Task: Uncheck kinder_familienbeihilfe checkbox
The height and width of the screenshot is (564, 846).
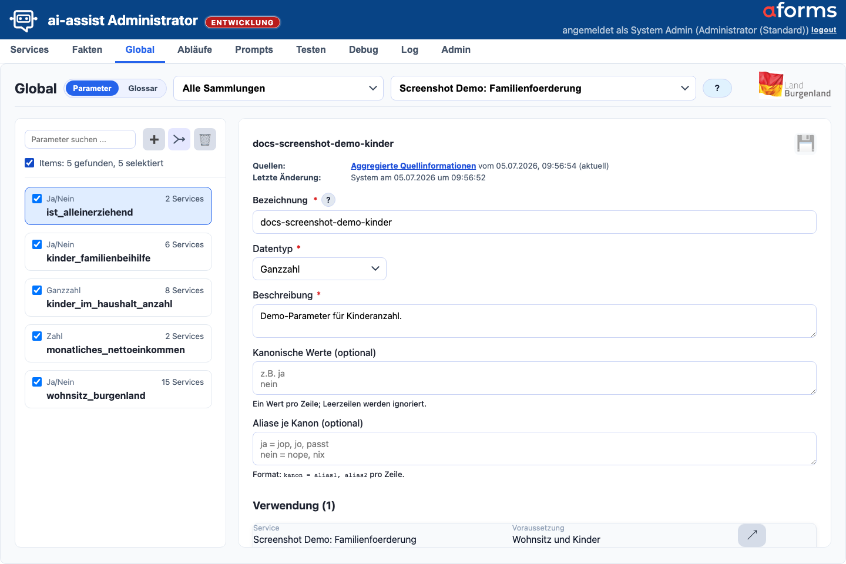Action: (37, 244)
